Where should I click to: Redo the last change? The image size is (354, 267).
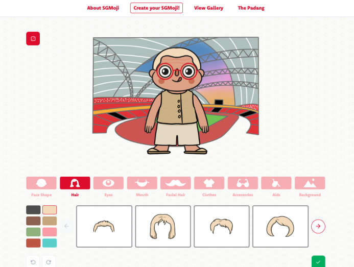[x=49, y=262]
